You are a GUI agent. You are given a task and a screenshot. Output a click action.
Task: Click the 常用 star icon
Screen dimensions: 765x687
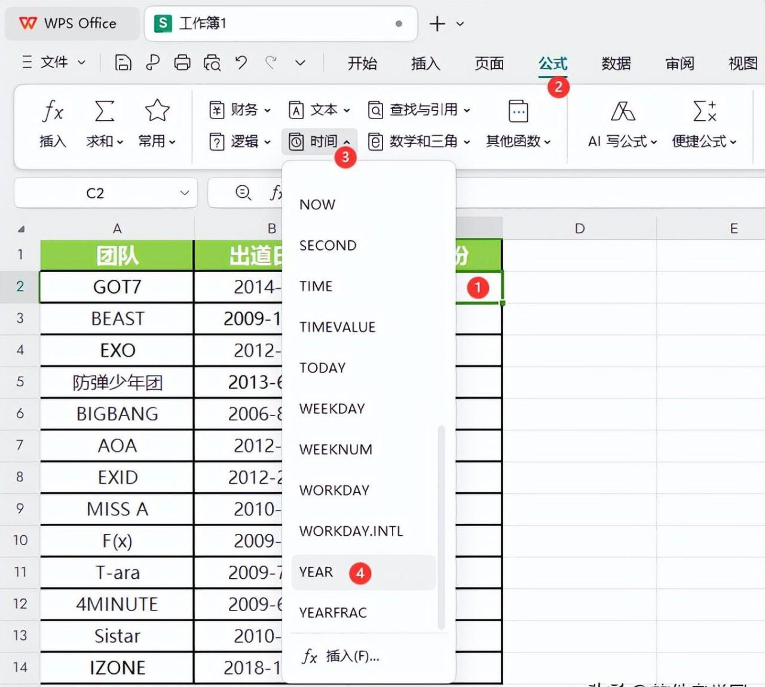[x=157, y=111]
